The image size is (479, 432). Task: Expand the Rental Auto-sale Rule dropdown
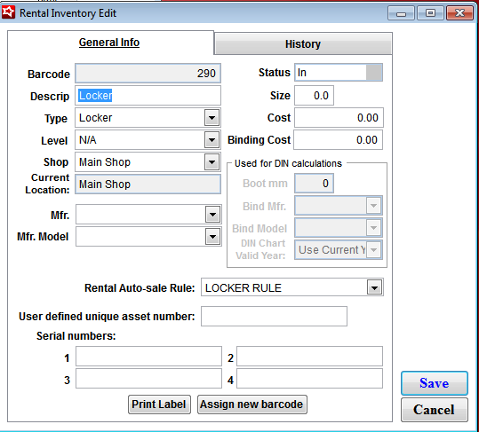point(375,287)
